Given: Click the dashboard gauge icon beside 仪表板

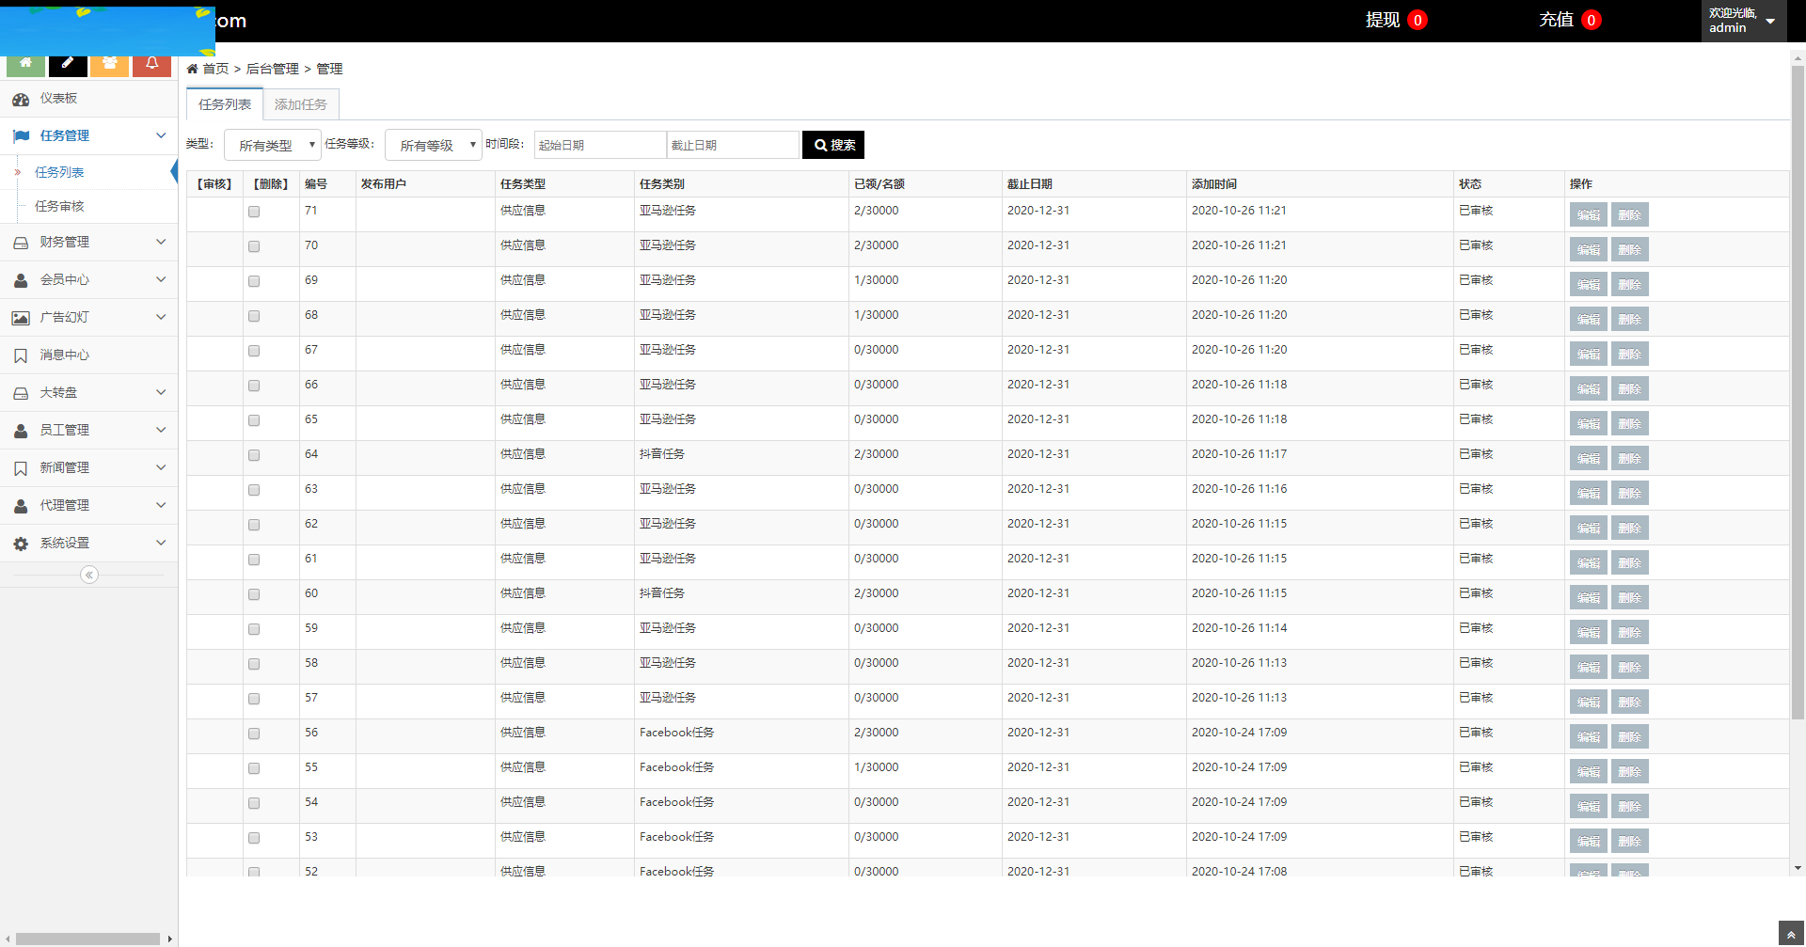Looking at the screenshot, I should tap(21, 99).
